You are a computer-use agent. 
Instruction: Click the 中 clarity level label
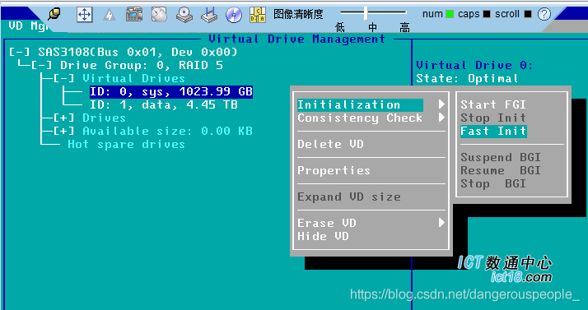(x=373, y=28)
